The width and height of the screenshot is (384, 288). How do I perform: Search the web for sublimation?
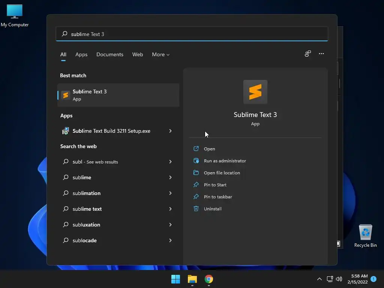point(87,193)
